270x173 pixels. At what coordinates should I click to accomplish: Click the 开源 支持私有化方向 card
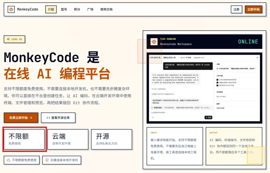pos(111,139)
